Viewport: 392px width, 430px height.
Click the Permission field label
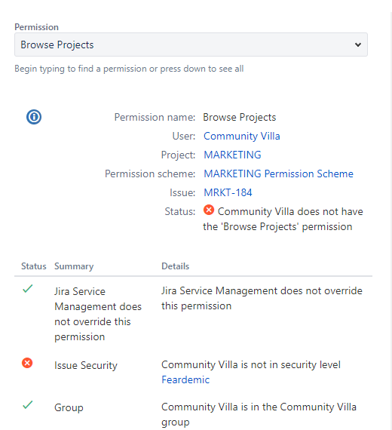(x=36, y=27)
